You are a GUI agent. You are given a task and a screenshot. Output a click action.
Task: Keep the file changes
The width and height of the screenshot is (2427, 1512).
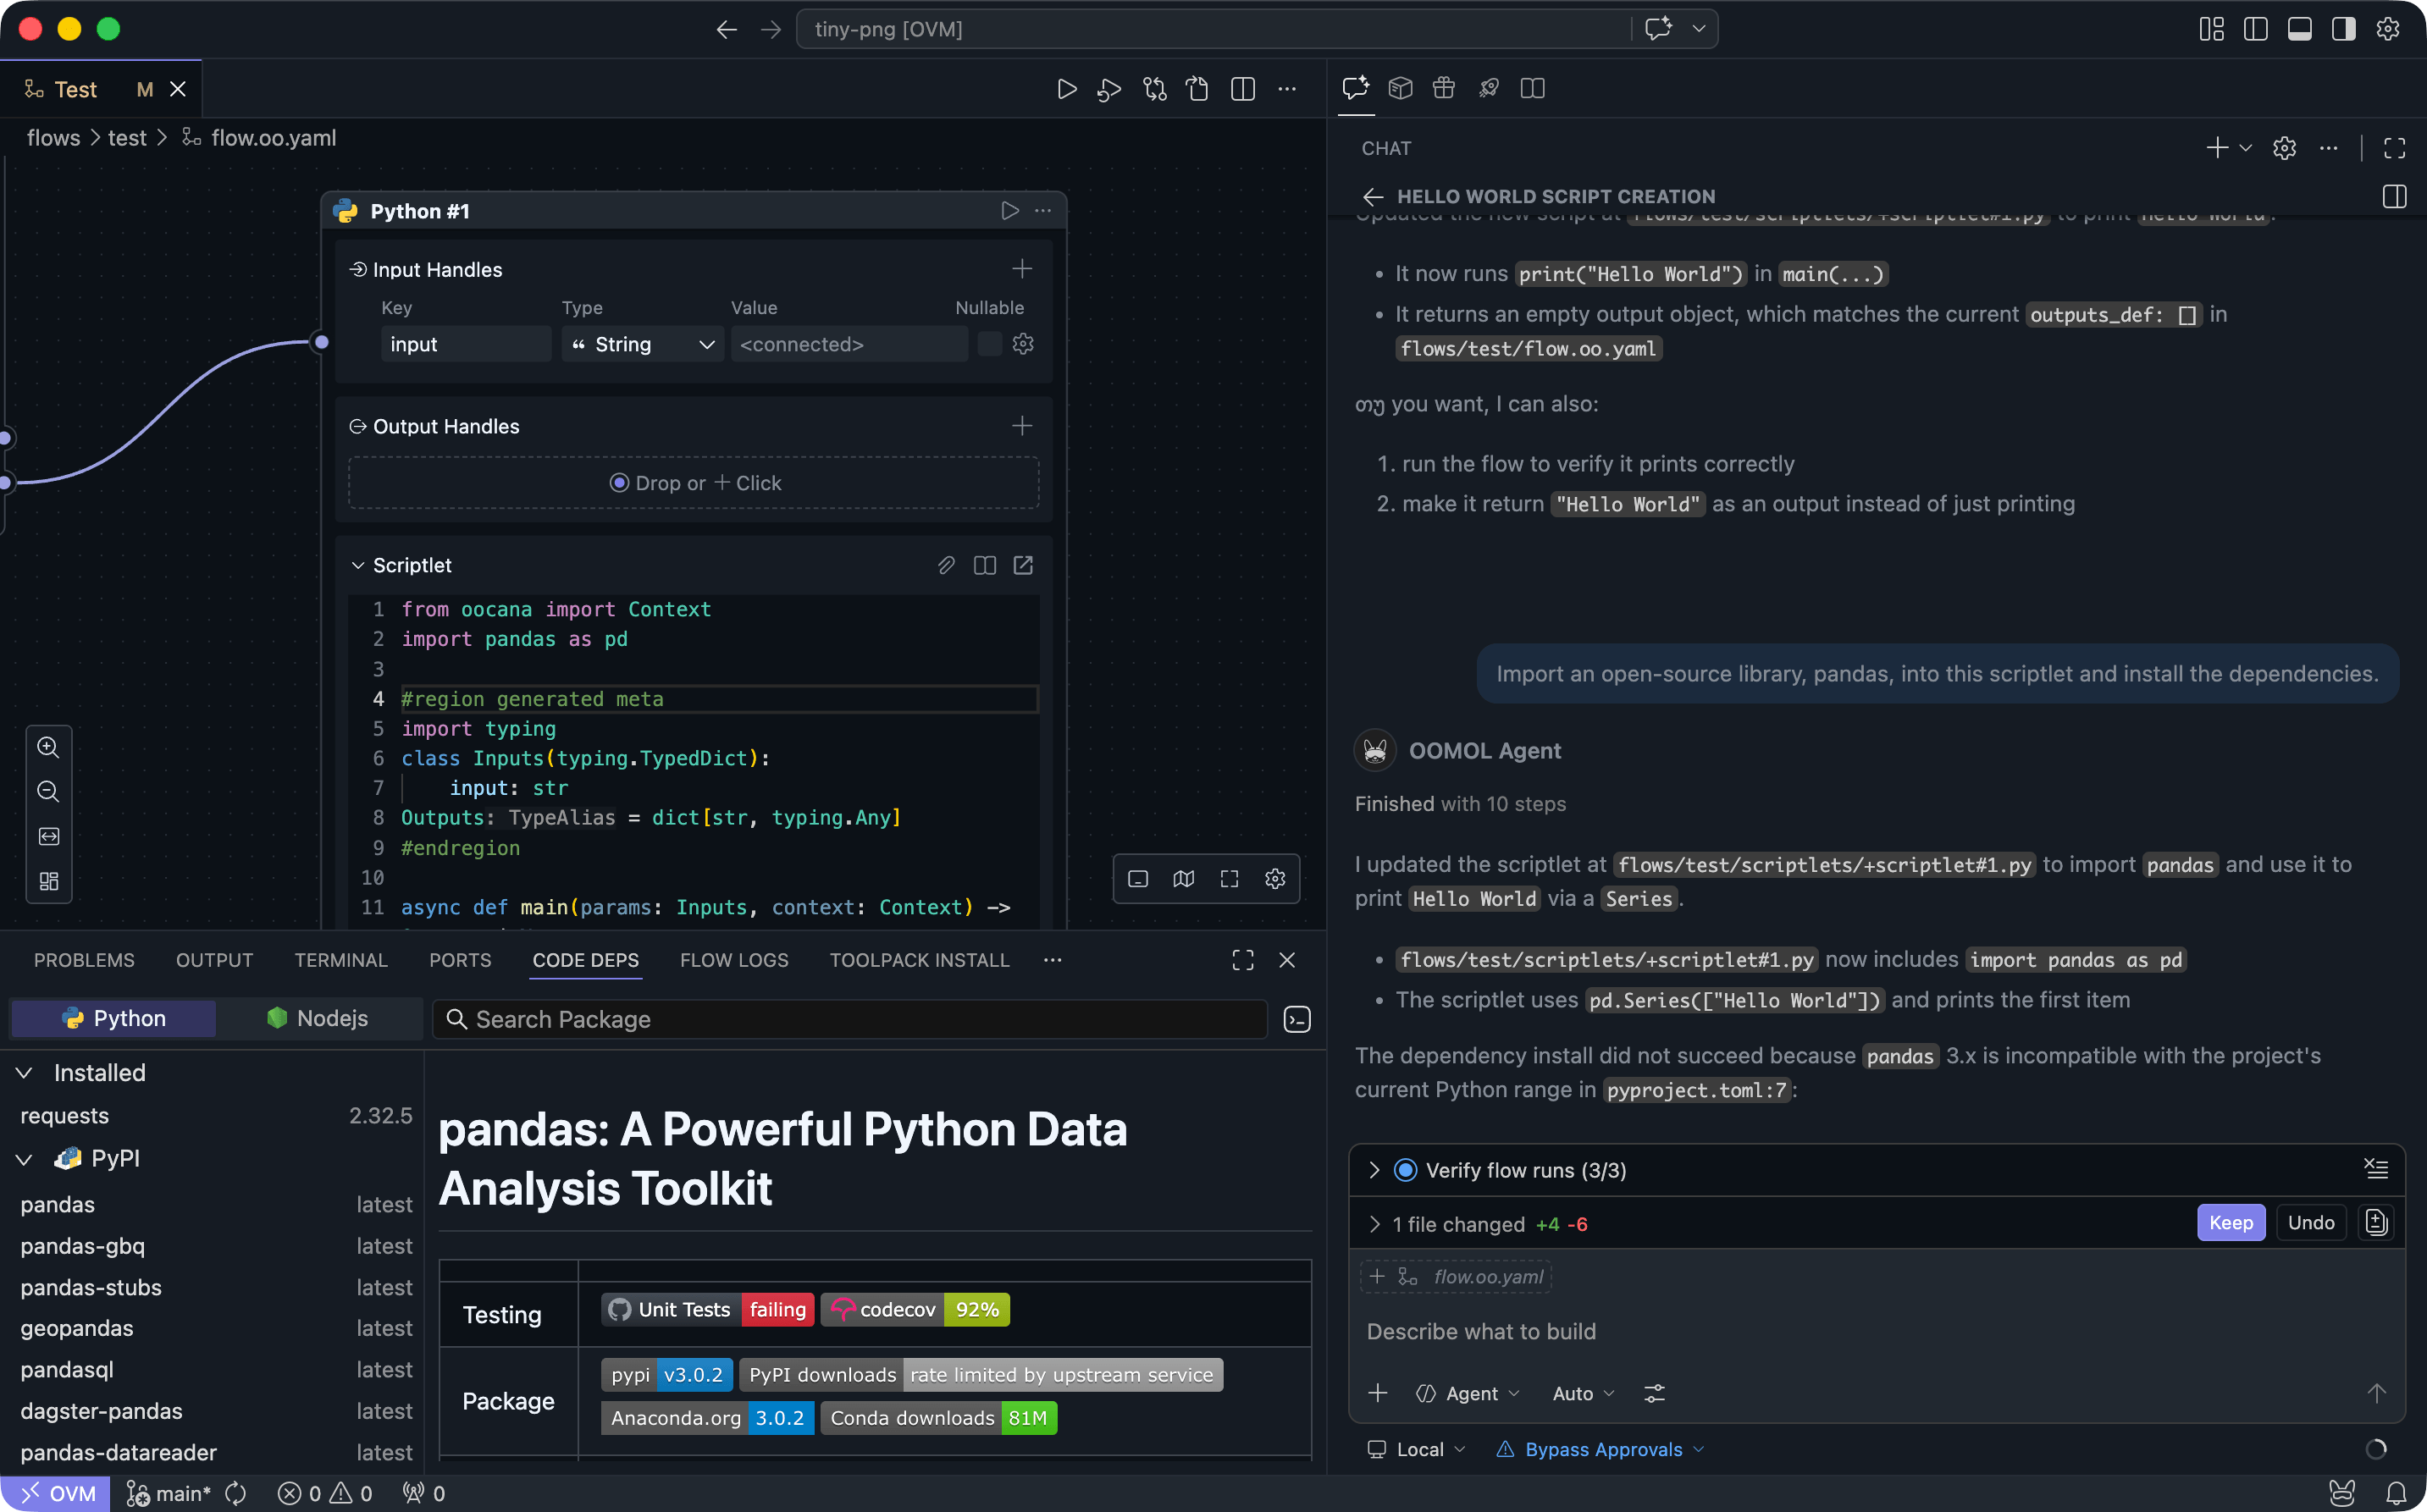(2231, 1223)
